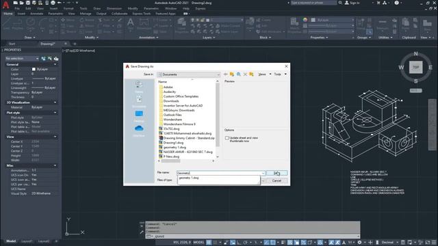Click the Undo arrow in quick access toolbar
438x246 pixels.
[x=60, y=3]
